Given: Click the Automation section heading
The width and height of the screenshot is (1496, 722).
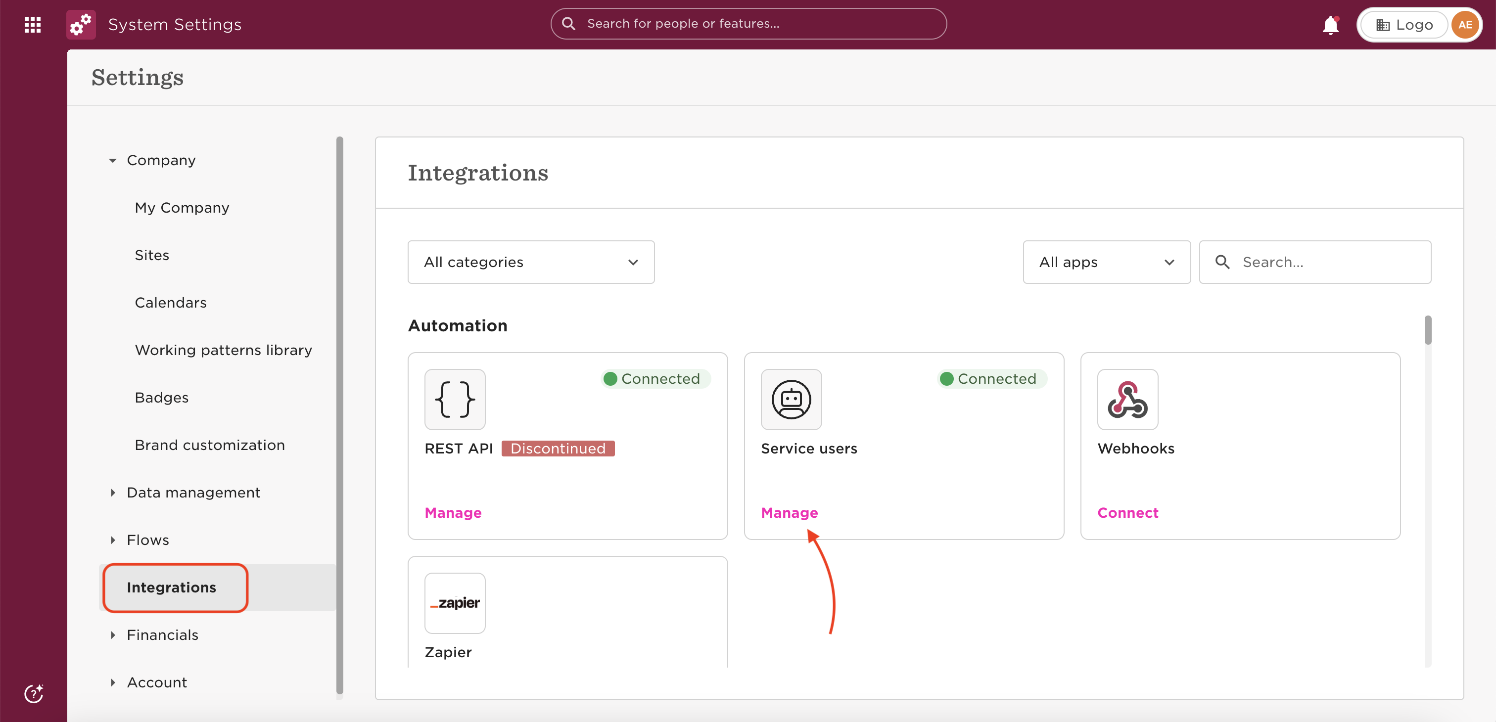Looking at the screenshot, I should tap(458, 325).
